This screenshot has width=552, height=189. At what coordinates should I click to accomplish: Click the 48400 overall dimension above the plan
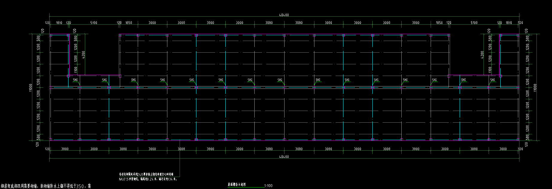tap(284, 15)
